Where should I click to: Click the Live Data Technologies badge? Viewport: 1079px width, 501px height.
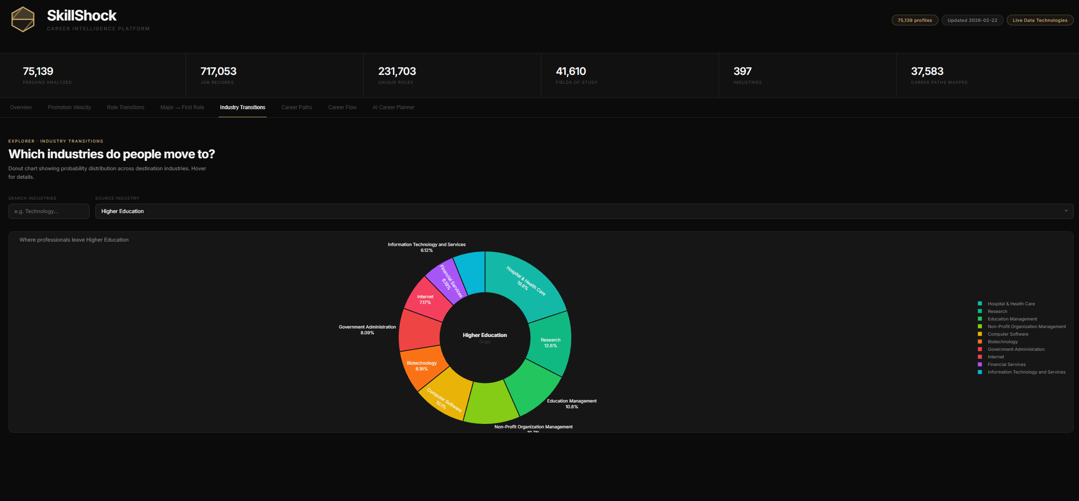coord(1039,21)
